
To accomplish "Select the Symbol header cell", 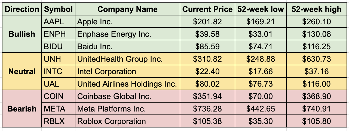I will pyautogui.click(x=58, y=9).
